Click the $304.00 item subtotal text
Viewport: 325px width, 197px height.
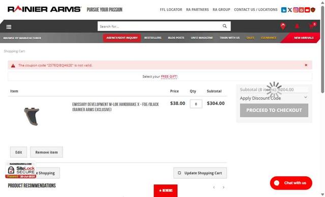(216, 103)
